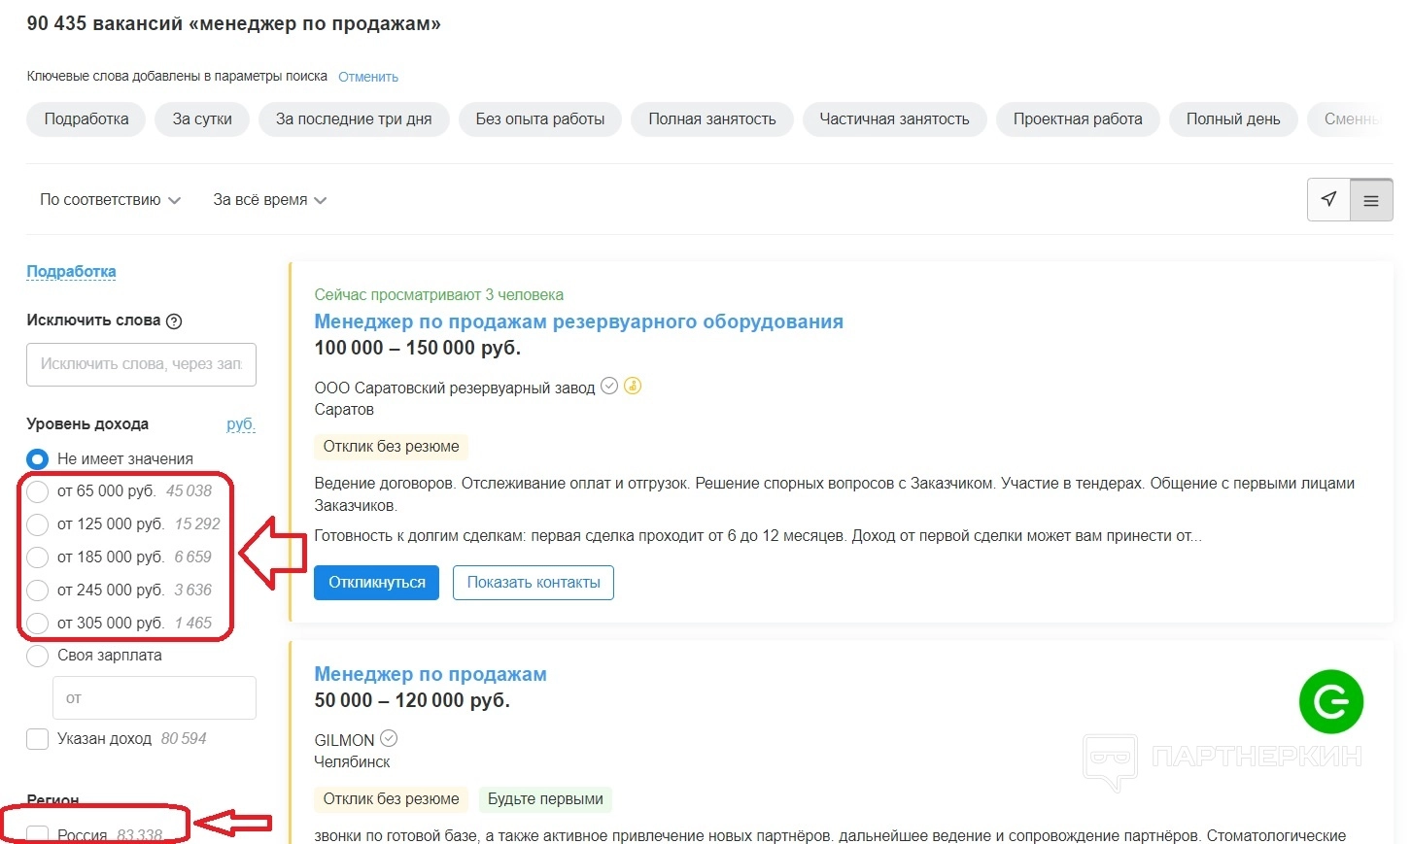Apply the Полная занятость filter chip
The width and height of the screenshot is (1412, 844).
point(711,119)
